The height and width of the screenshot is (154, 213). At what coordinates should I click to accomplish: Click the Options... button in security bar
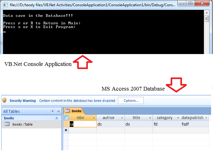click(131, 101)
